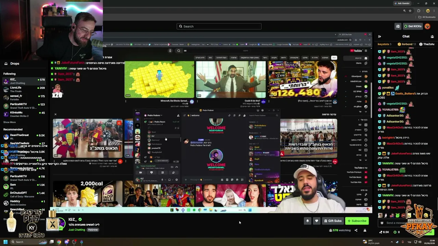Open the Windows Start menu
Screen dimensions: 438x246
coord(5,242)
